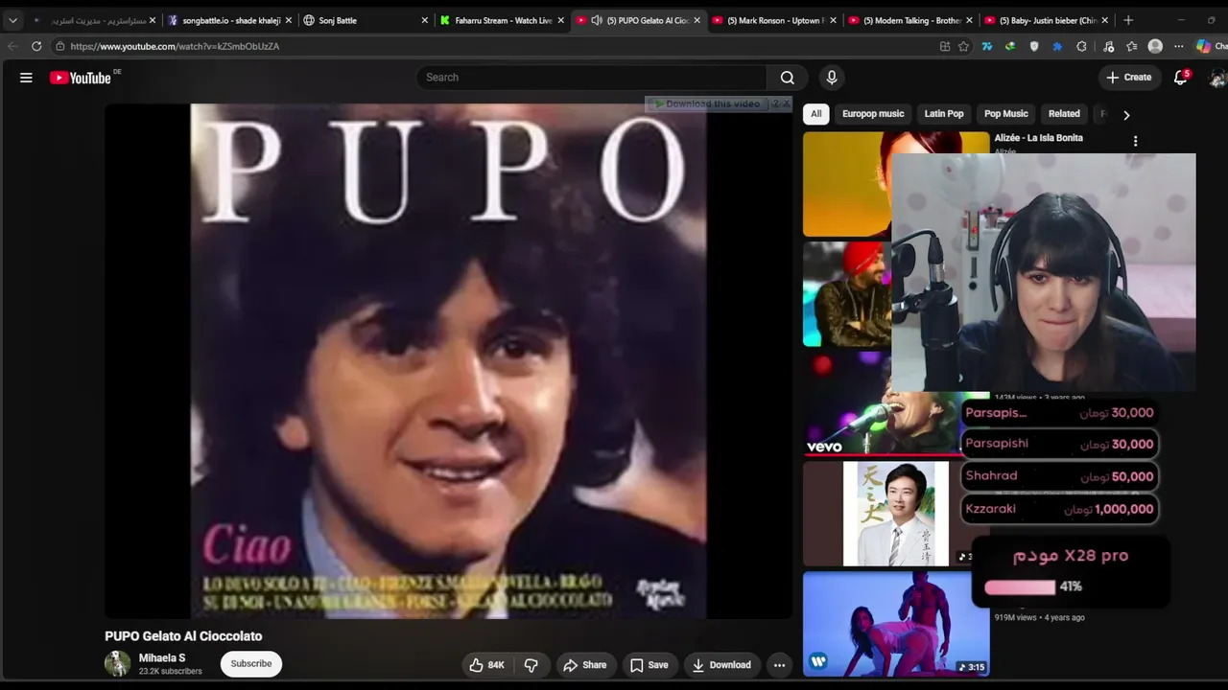
Task: Click the YouTube search magnifier button
Action: (x=788, y=78)
